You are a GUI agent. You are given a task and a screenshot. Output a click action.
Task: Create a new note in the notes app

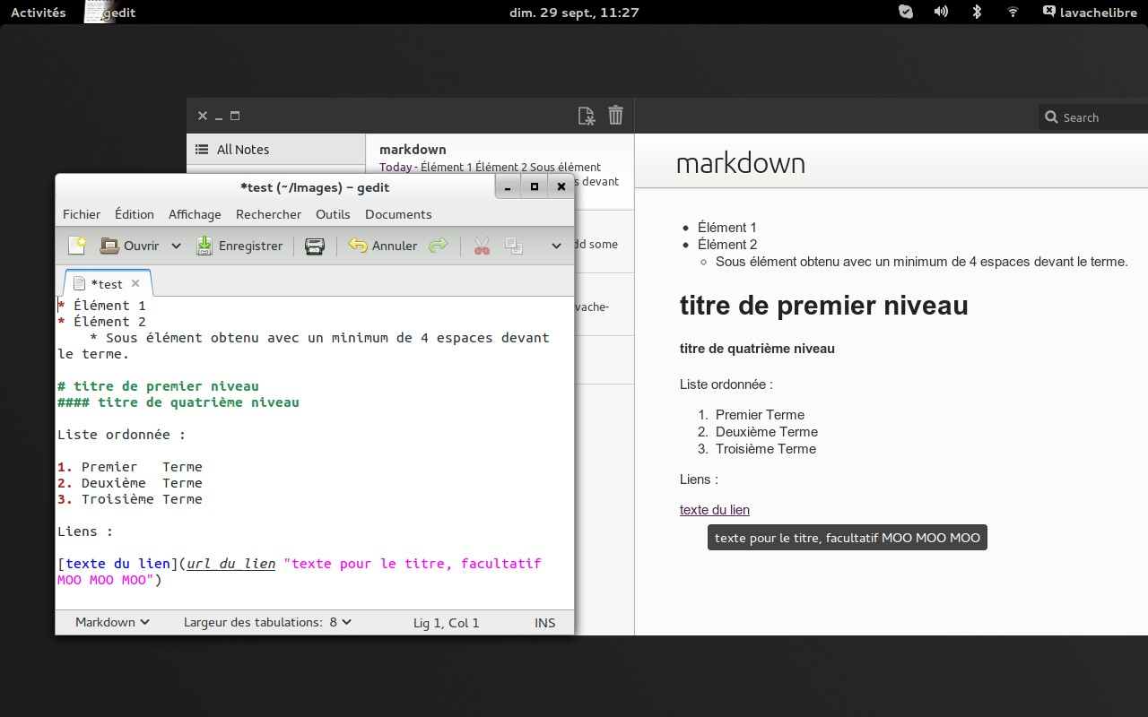(x=586, y=115)
